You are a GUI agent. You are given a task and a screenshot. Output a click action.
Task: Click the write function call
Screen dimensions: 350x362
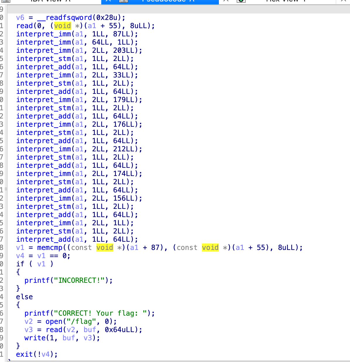pyautogui.click(x=35, y=338)
